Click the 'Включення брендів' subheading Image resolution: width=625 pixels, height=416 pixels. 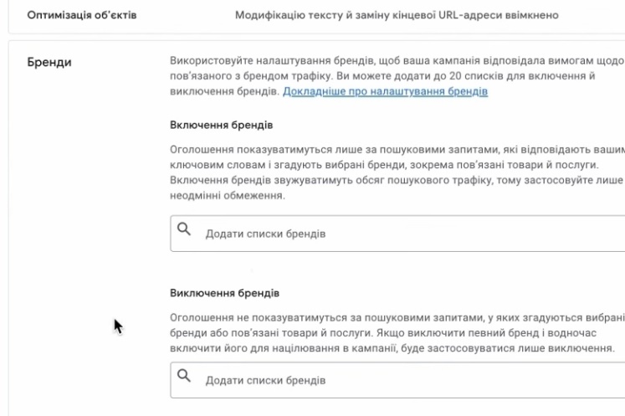[221, 126]
